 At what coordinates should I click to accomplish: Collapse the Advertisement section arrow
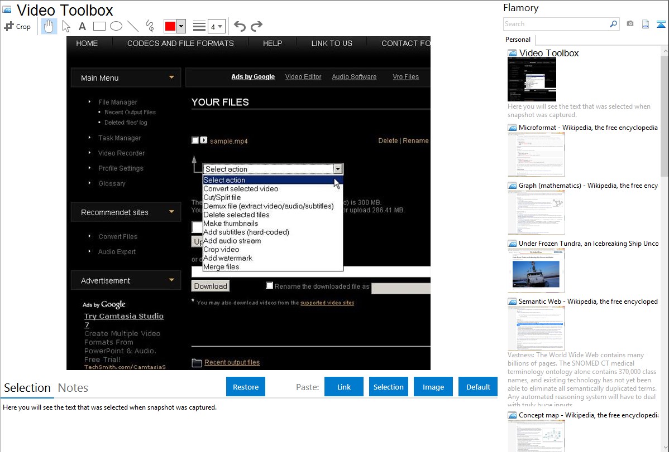[x=171, y=280]
